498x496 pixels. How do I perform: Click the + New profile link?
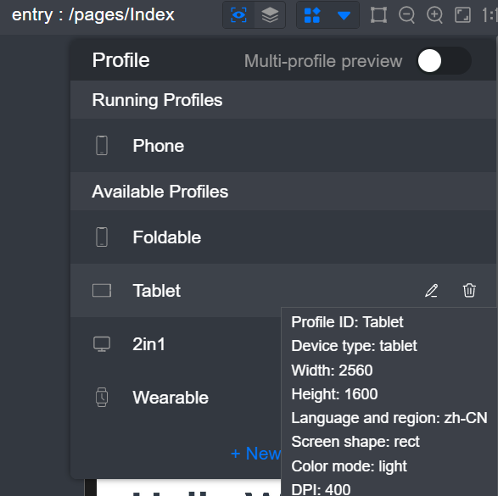[x=255, y=453]
